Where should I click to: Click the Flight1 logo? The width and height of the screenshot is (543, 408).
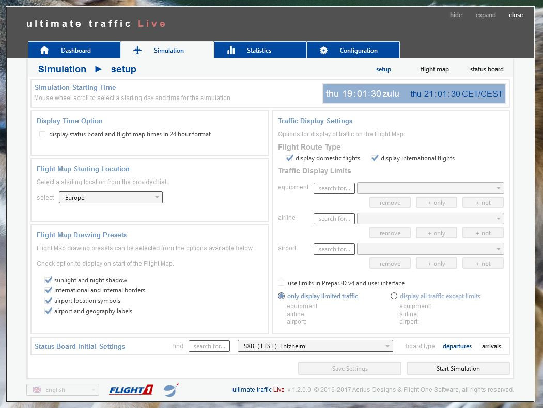click(x=131, y=389)
